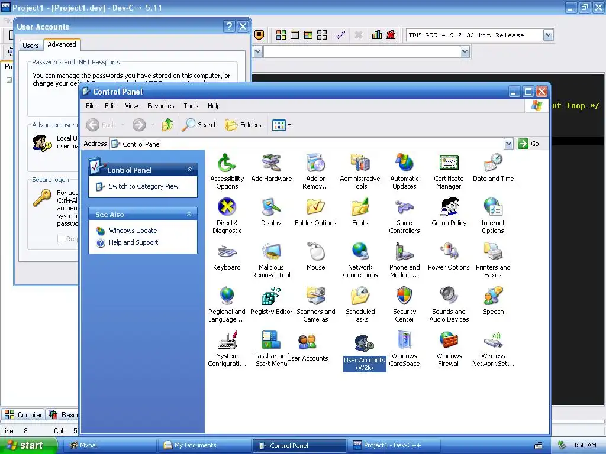Expand the Address bar dropdown
The image size is (606, 454).
[x=508, y=144]
